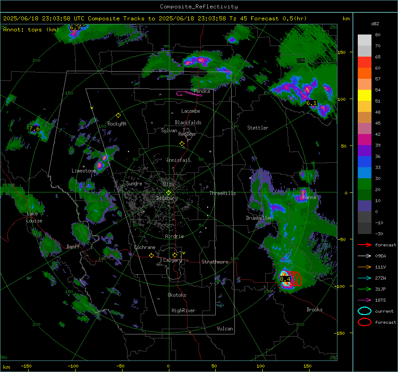Select the orange 111V arrow legend icon
Screen dimensions: 398x372
364,267
